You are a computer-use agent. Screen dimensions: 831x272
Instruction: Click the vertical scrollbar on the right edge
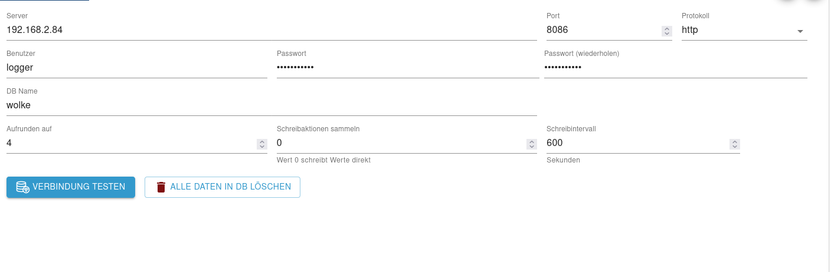click(828, 135)
